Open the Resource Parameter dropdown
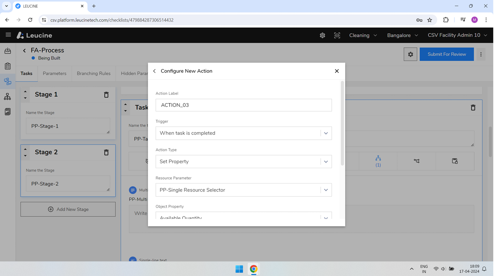The width and height of the screenshot is (494, 276). [x=244, y=190]
